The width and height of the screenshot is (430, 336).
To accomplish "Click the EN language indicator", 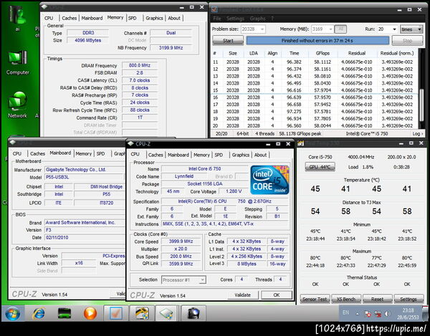I will click(x=346, y=312).
